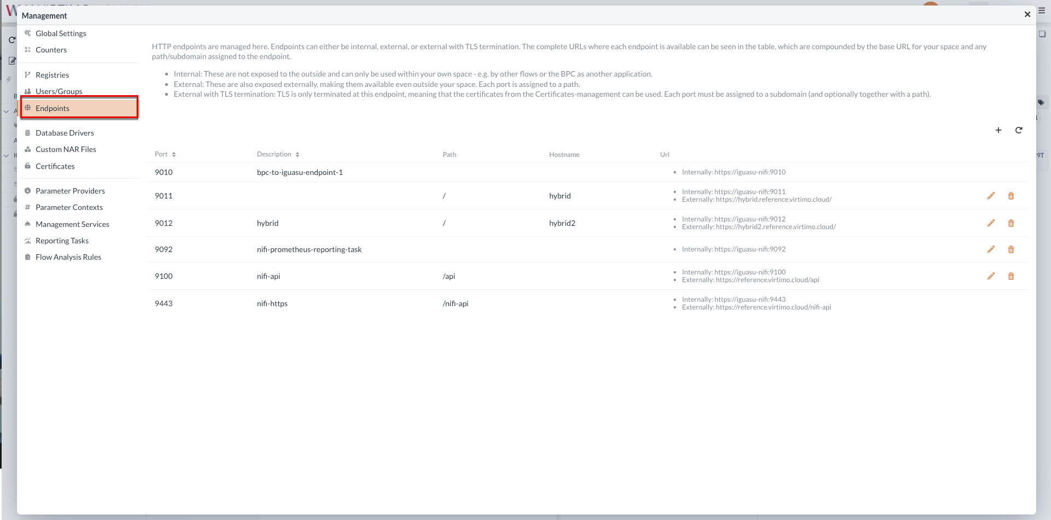Delete the port 9012 hybrid endpoint
The height and width of the screenshot is (520, 1051).
pos(1011,223)
